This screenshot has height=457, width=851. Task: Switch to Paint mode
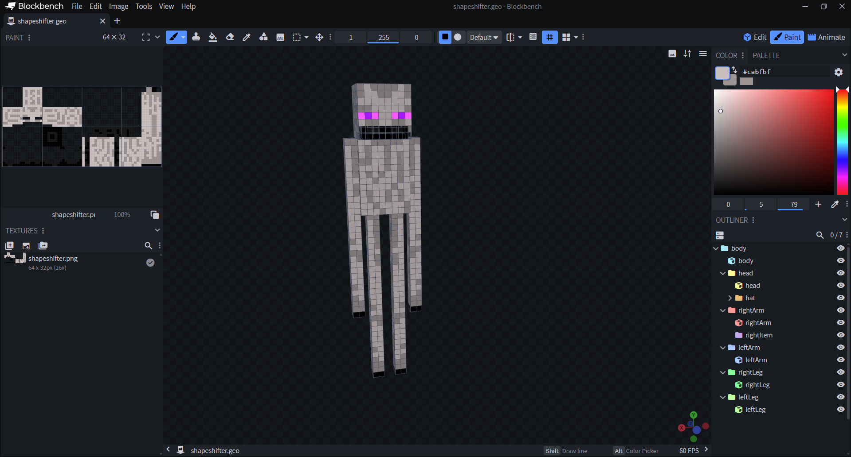click(787, 37)
